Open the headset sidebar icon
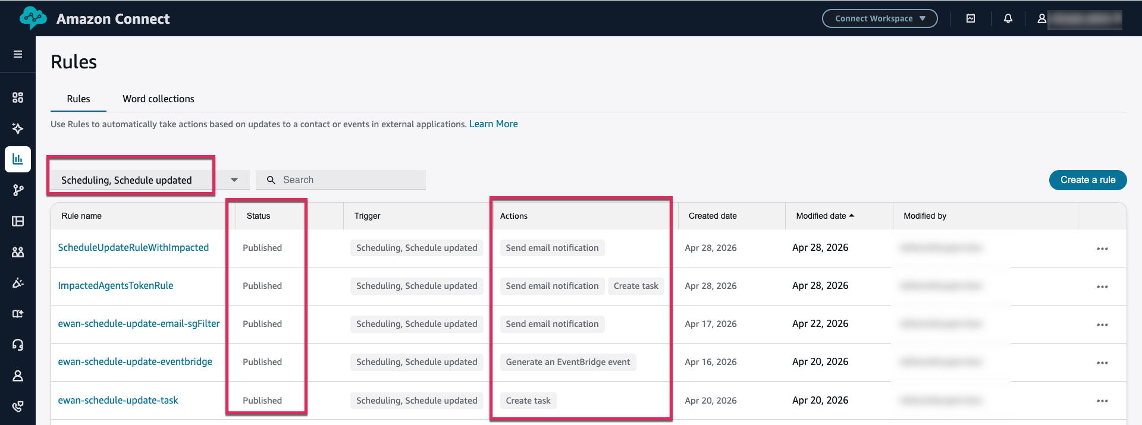This screenshot has width=1142, height=425. pyautogui.click(x=18, y=345)
